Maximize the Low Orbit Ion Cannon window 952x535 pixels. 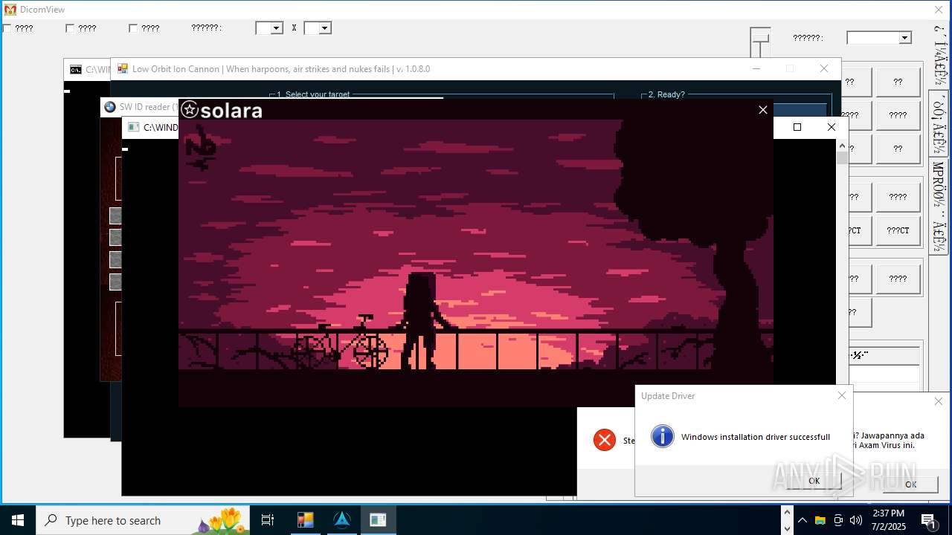[x=790, y=68]
